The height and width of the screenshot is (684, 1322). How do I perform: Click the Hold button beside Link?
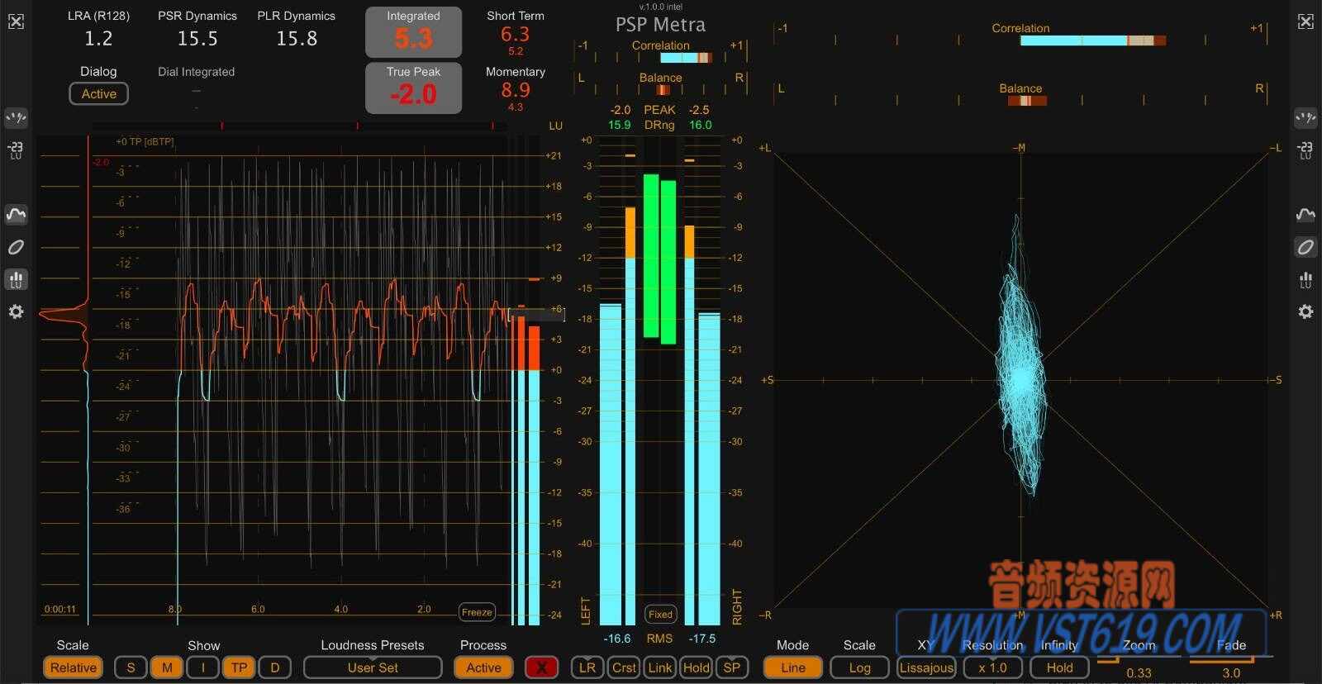pyautogui.click(x=696, y=667)
